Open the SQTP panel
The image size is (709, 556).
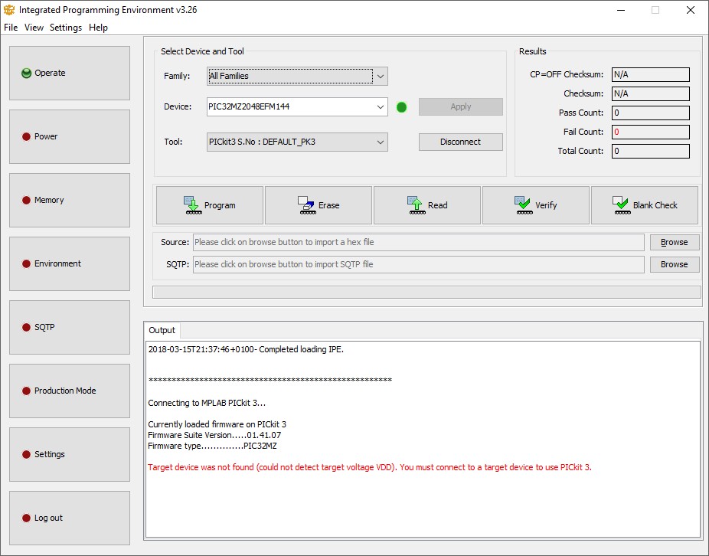70,327
